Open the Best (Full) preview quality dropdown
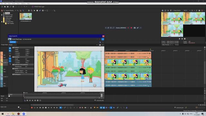206x116 pixels. coord(177,11)
